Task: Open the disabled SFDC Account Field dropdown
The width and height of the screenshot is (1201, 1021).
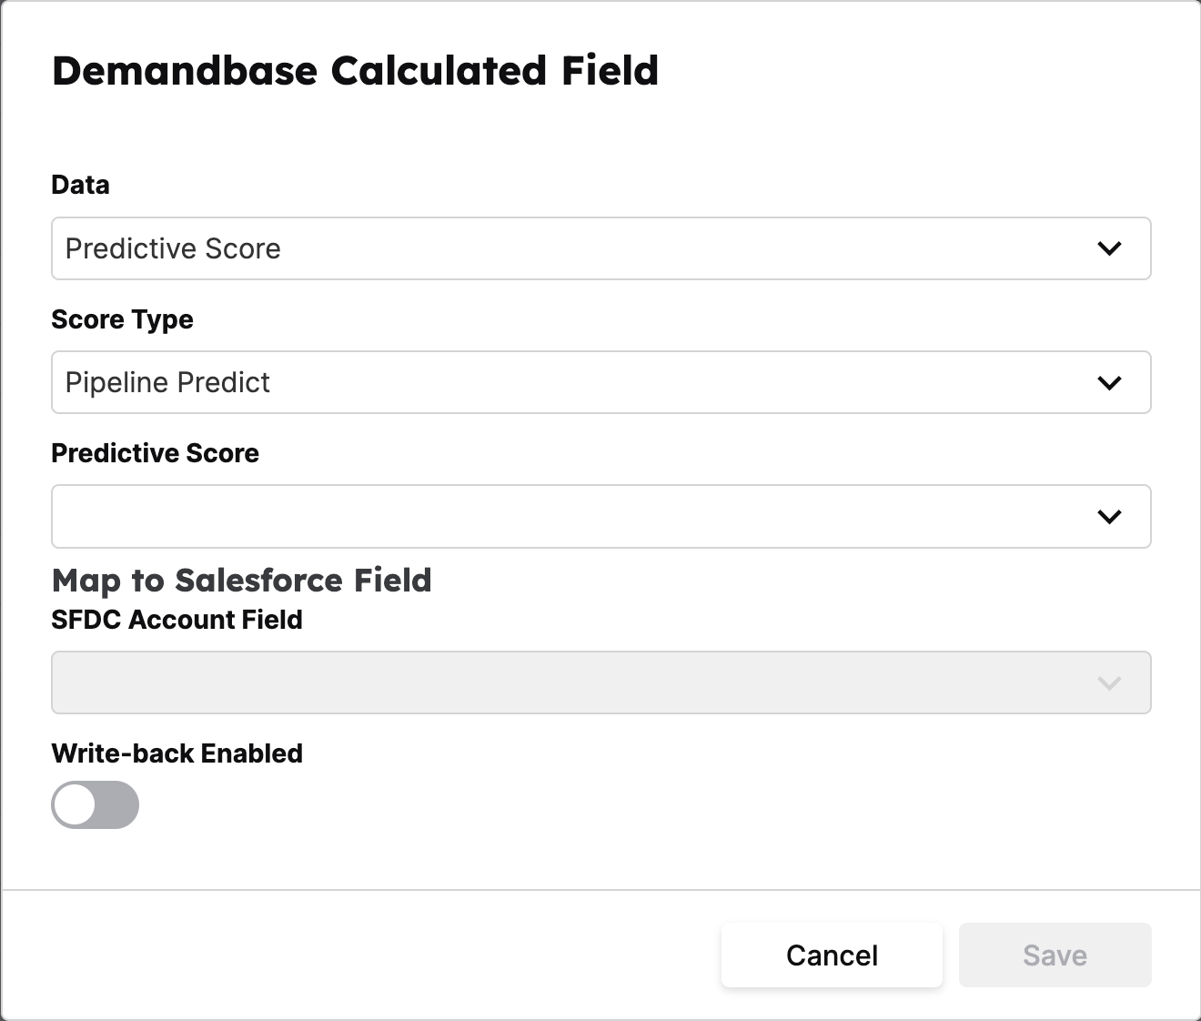Action: click(601, 682)
